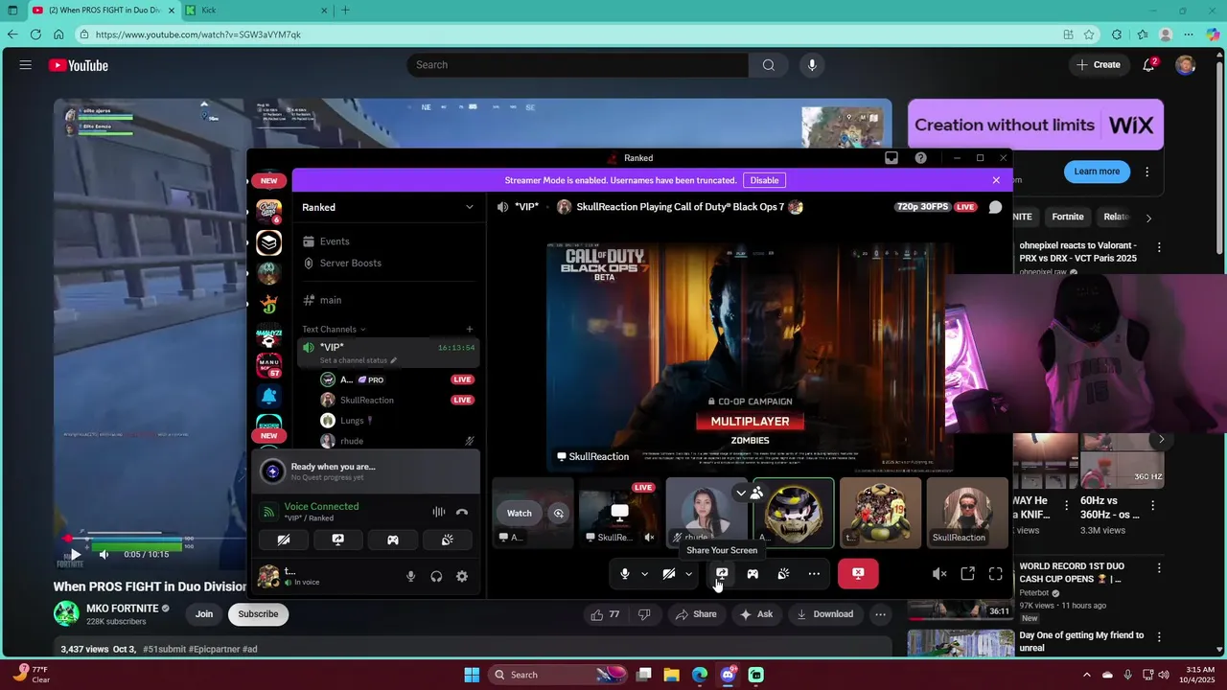Add the stream to multi-view beside Watch

[559, 513]
